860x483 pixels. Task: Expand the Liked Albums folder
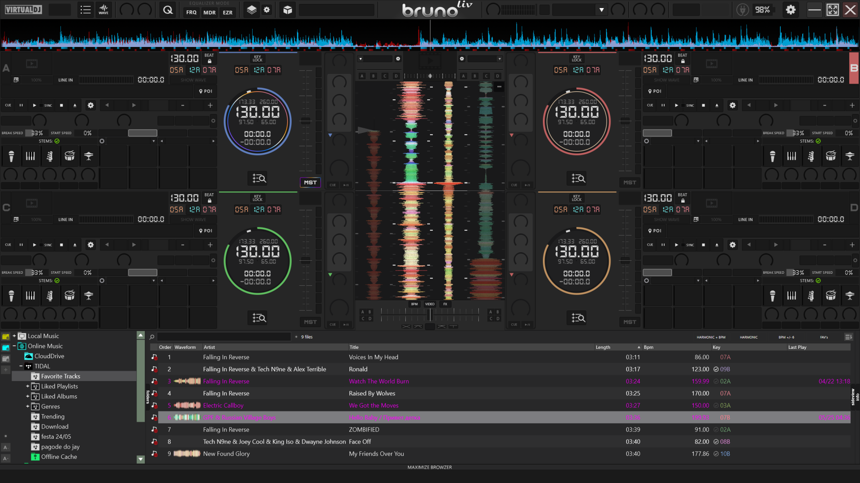click(x=27, y=396)
